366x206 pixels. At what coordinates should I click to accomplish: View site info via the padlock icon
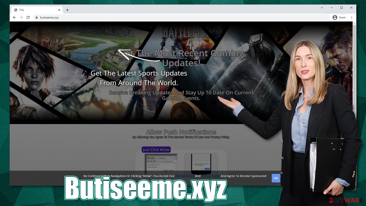[x=37, y=17]
